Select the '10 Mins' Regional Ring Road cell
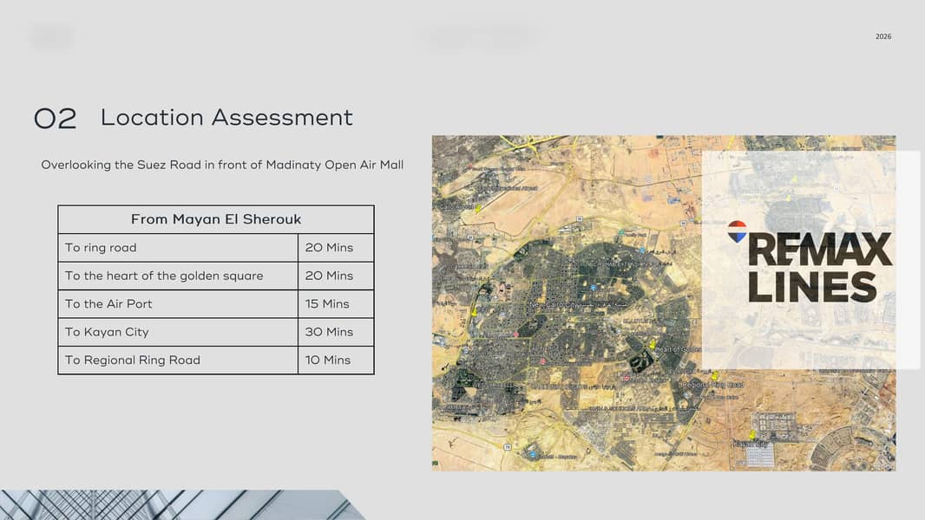 [336, 360]
